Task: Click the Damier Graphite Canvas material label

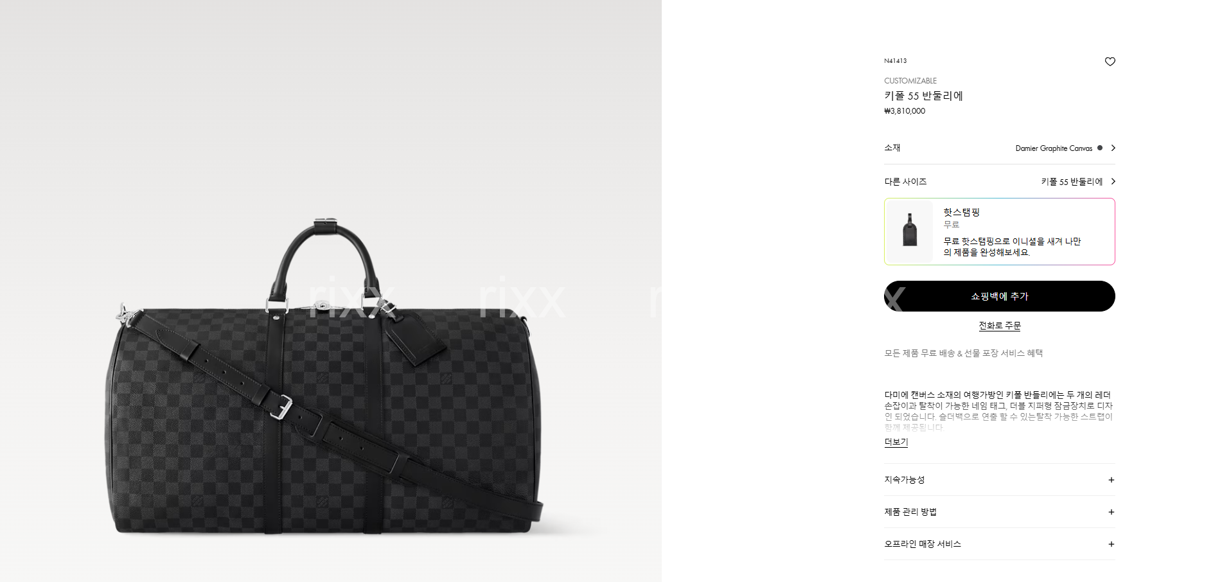Action: pyautogui.click(x=1054, y=148)
